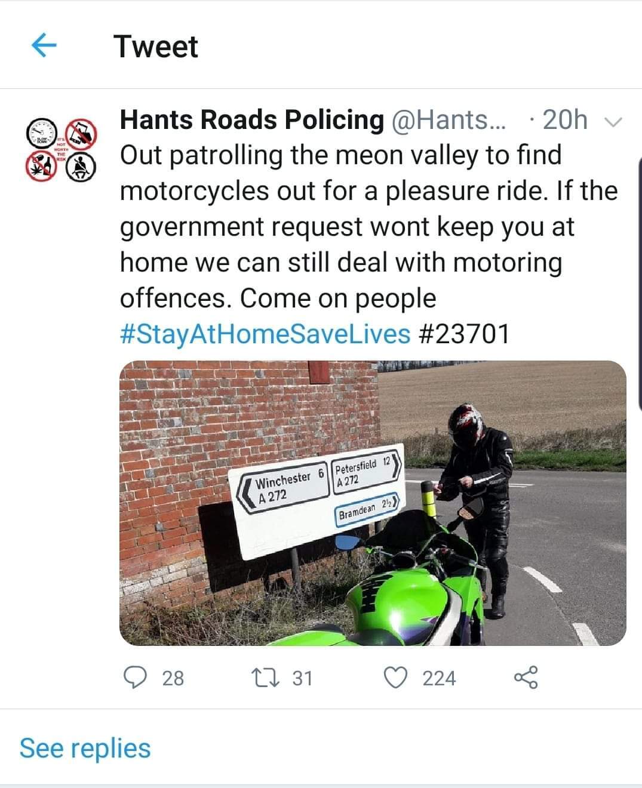Click the #23701 reference text
The height and width of the screenshot is (788, 642).
463,333
